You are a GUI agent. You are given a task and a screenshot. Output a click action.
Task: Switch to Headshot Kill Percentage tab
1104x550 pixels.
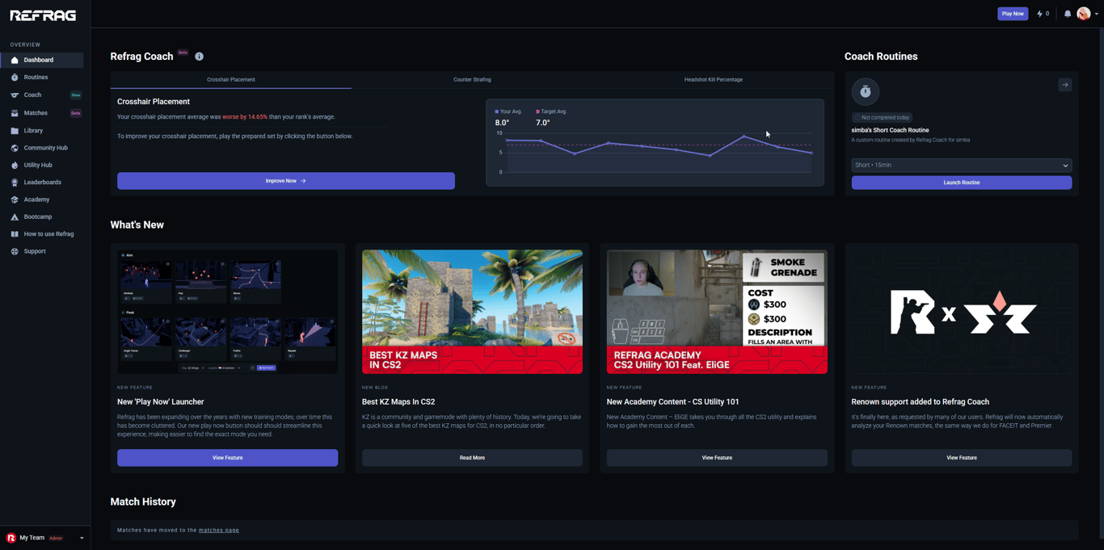[x=714, y=80]
